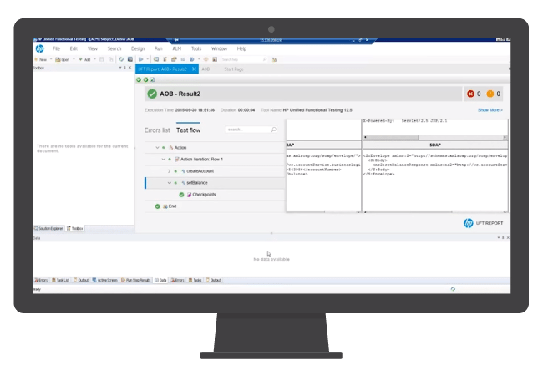Open the Tasks bottom tab
Viewport: 543px width, 376px height.
pos(195,280)
